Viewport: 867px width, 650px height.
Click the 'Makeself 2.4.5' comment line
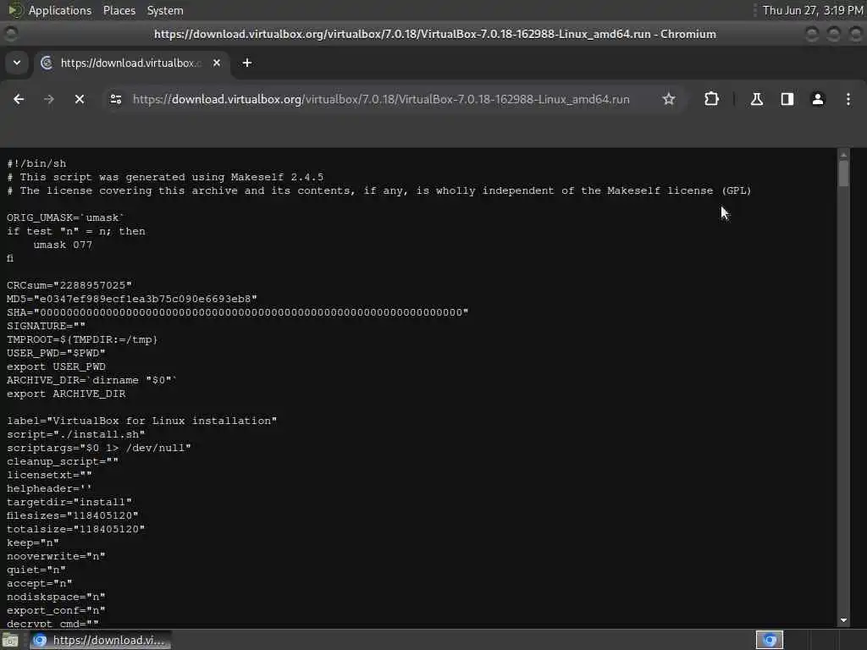(x=165, y=177)
